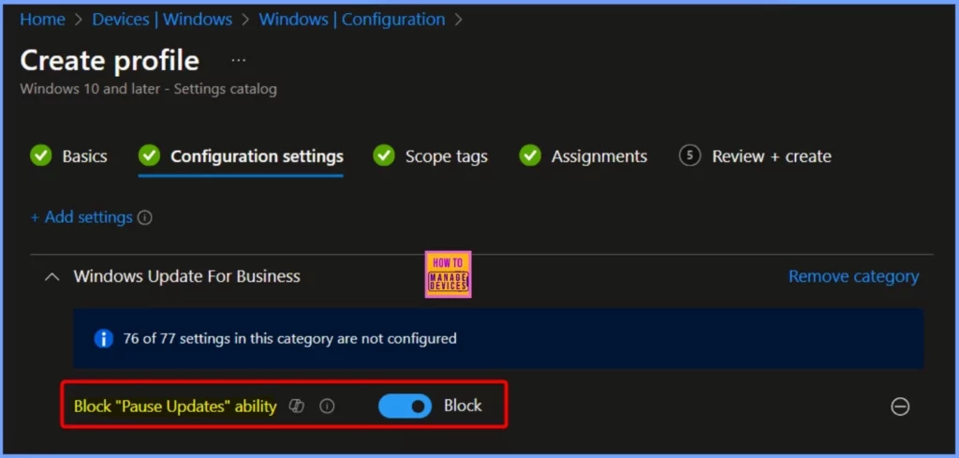The image size is (959, 458).
Task: Click the Block "Pause Updates" ability label
Action: [175, 406]
